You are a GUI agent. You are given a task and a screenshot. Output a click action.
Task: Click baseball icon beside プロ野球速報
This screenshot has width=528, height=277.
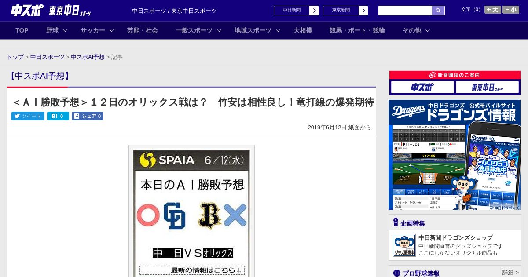point(396,273)
